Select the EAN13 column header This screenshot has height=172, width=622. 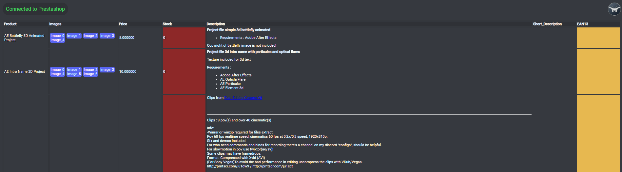point(582,24)
